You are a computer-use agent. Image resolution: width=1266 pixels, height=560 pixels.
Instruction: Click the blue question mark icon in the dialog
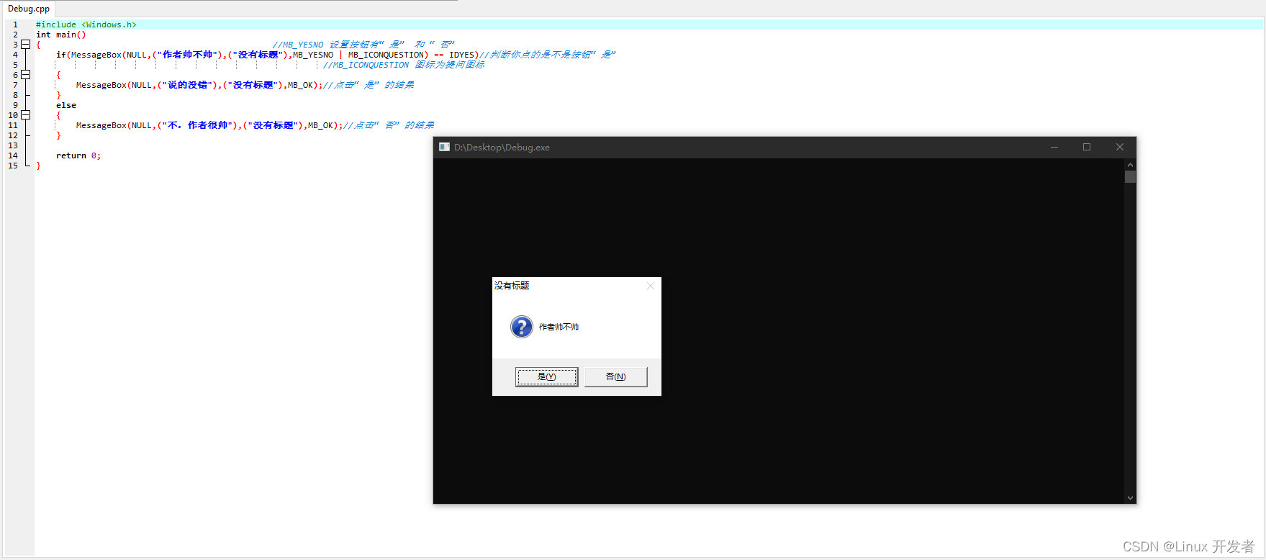521,327
